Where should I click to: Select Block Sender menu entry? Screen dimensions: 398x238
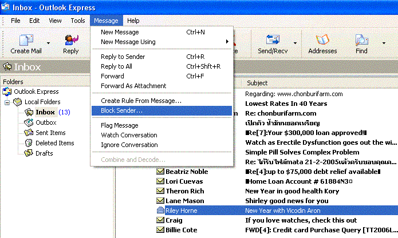(x=161, y=110)
